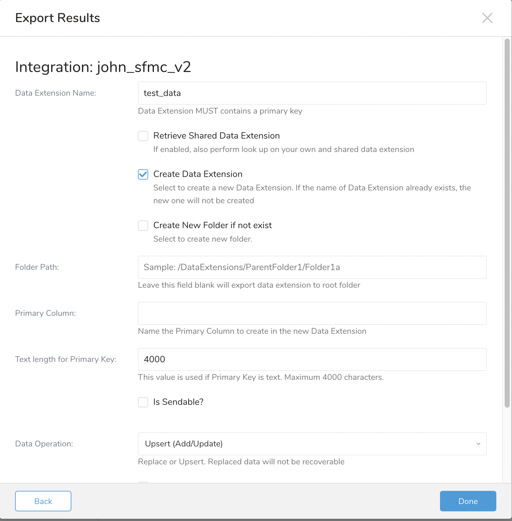Click the "Data Extension Name:" label

coord(56,93)
